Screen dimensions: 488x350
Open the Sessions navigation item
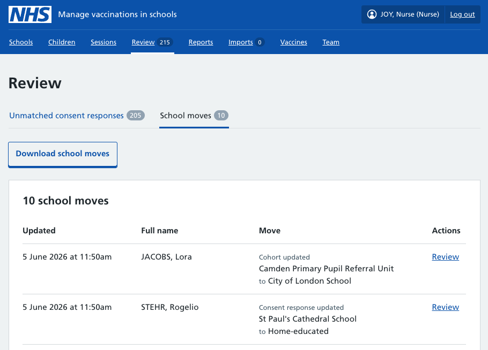[x=103, y=42]
